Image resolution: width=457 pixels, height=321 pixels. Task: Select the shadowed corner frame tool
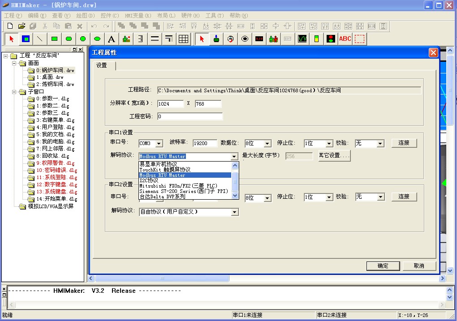tap(169, 39)
